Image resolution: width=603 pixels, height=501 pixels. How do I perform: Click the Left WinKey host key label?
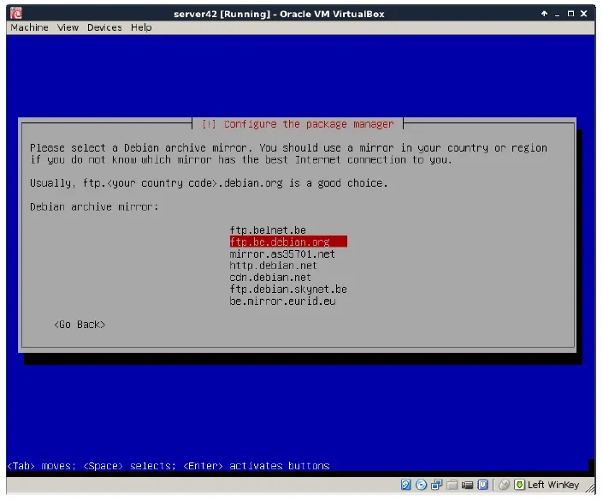tap(553, 485)
